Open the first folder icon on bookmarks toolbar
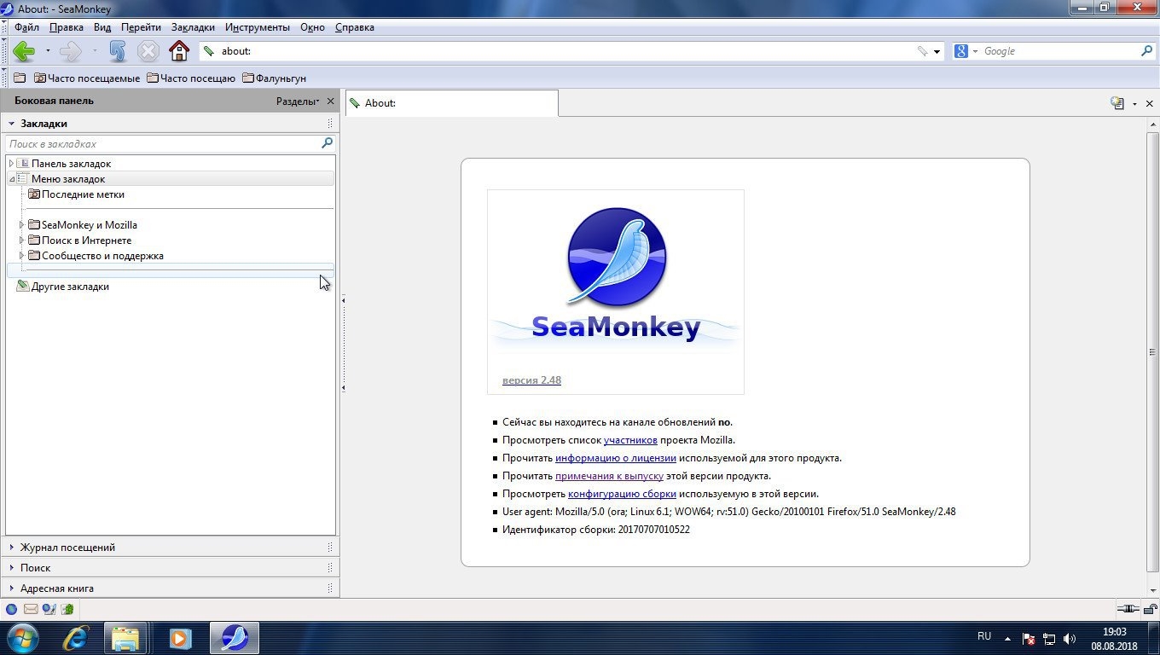This screenshot has height=655, width=1160. [x=20, y=78]
